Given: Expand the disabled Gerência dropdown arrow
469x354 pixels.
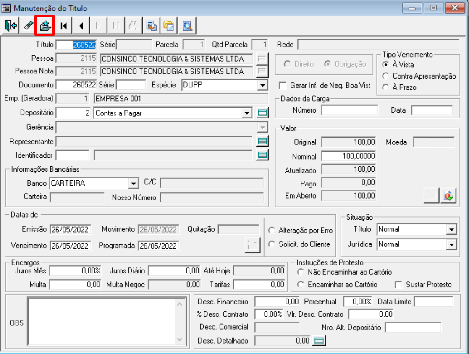Looking at the screenshot, I should click(262, 127).
